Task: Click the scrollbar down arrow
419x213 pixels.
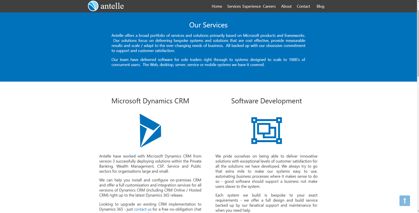Action: 417,211
